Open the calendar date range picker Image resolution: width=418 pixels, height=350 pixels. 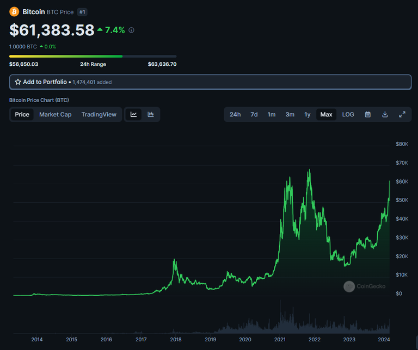(x=367, y=115)
